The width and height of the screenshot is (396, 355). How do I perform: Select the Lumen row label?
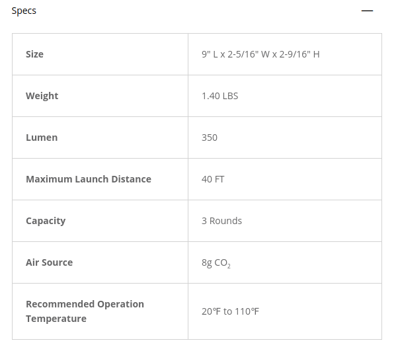[x=42, y=138]
